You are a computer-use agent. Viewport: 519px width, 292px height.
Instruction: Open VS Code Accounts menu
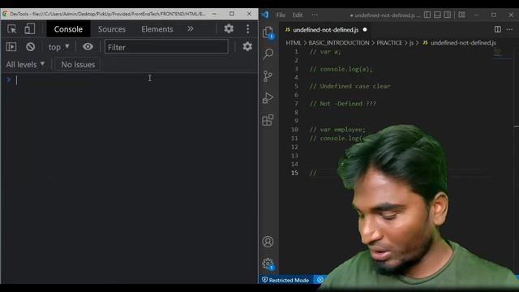click(x=268, y=242)
